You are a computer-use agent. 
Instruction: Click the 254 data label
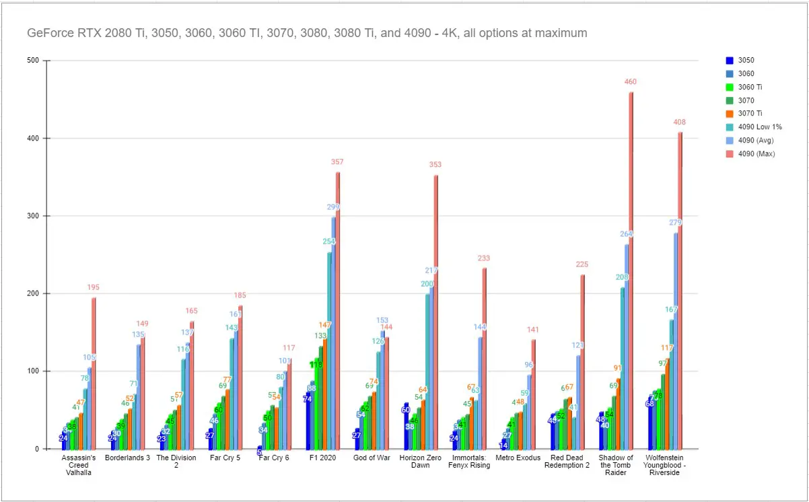pyautogui.click(x=329, y=242)
